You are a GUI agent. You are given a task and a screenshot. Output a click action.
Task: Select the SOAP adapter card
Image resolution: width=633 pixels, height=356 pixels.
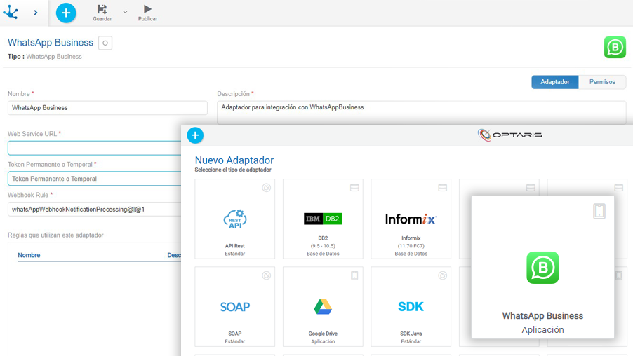click(234, 306)
